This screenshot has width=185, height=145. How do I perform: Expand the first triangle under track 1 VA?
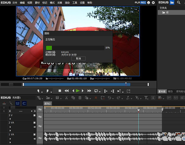point(10,139)
